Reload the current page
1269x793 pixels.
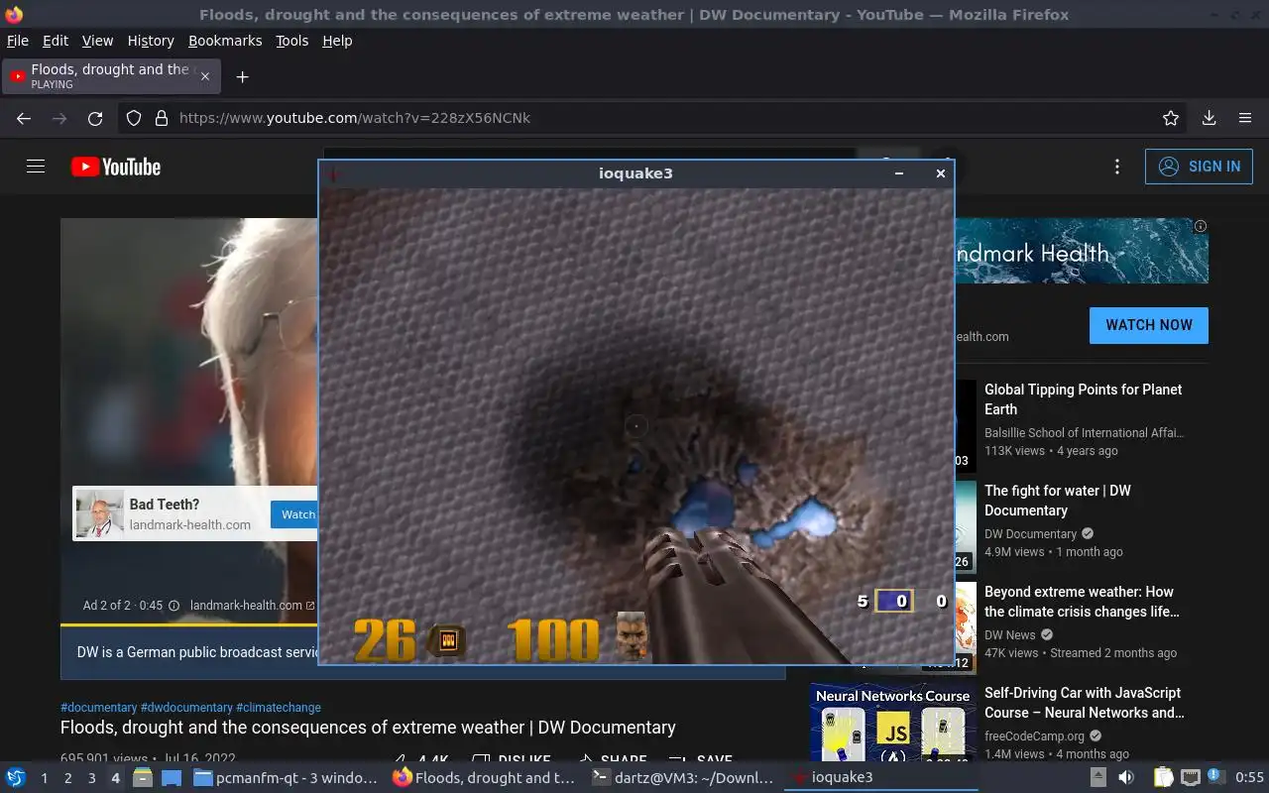[x=95, y=118]
